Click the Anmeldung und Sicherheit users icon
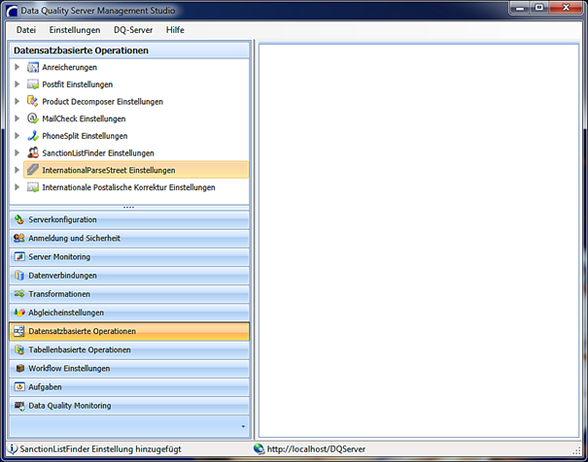Viewport: 588px width, 462px height. point(19,238)
